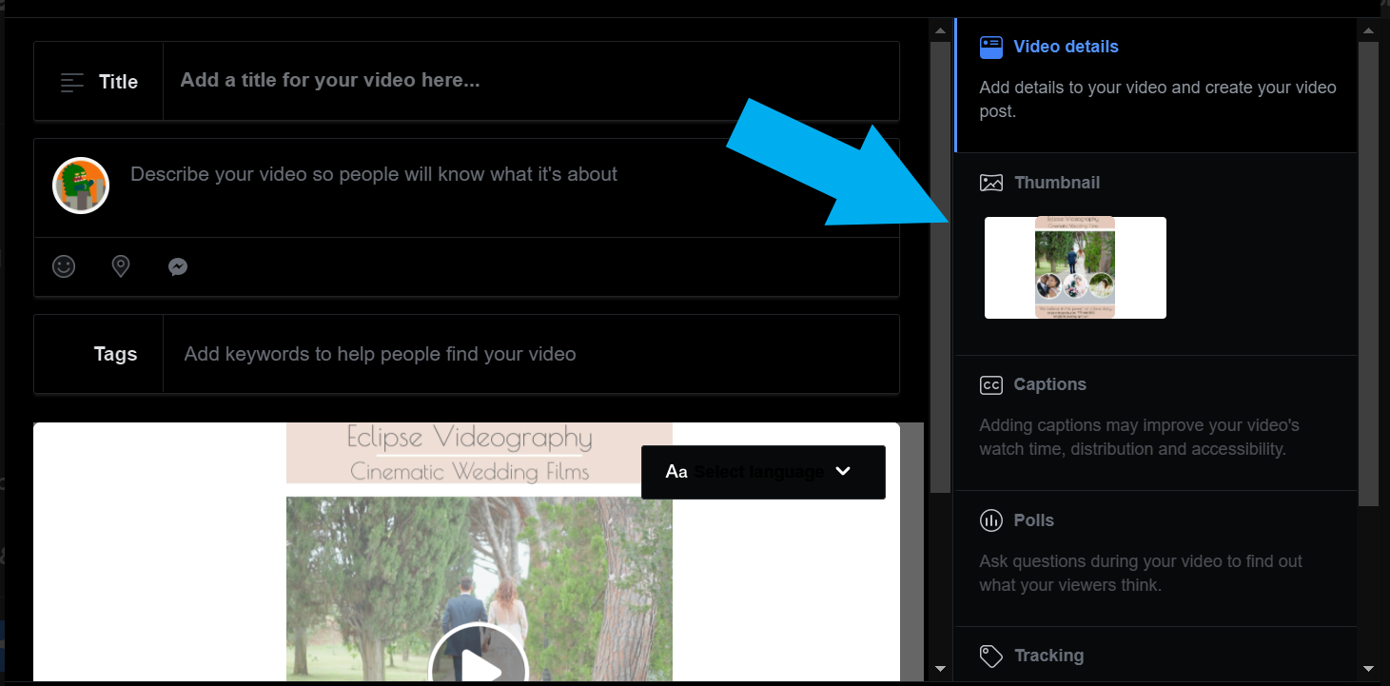1390x686 pixels.
Task: Open the Thumbnail section
Action: click(x=1156, y=254)
